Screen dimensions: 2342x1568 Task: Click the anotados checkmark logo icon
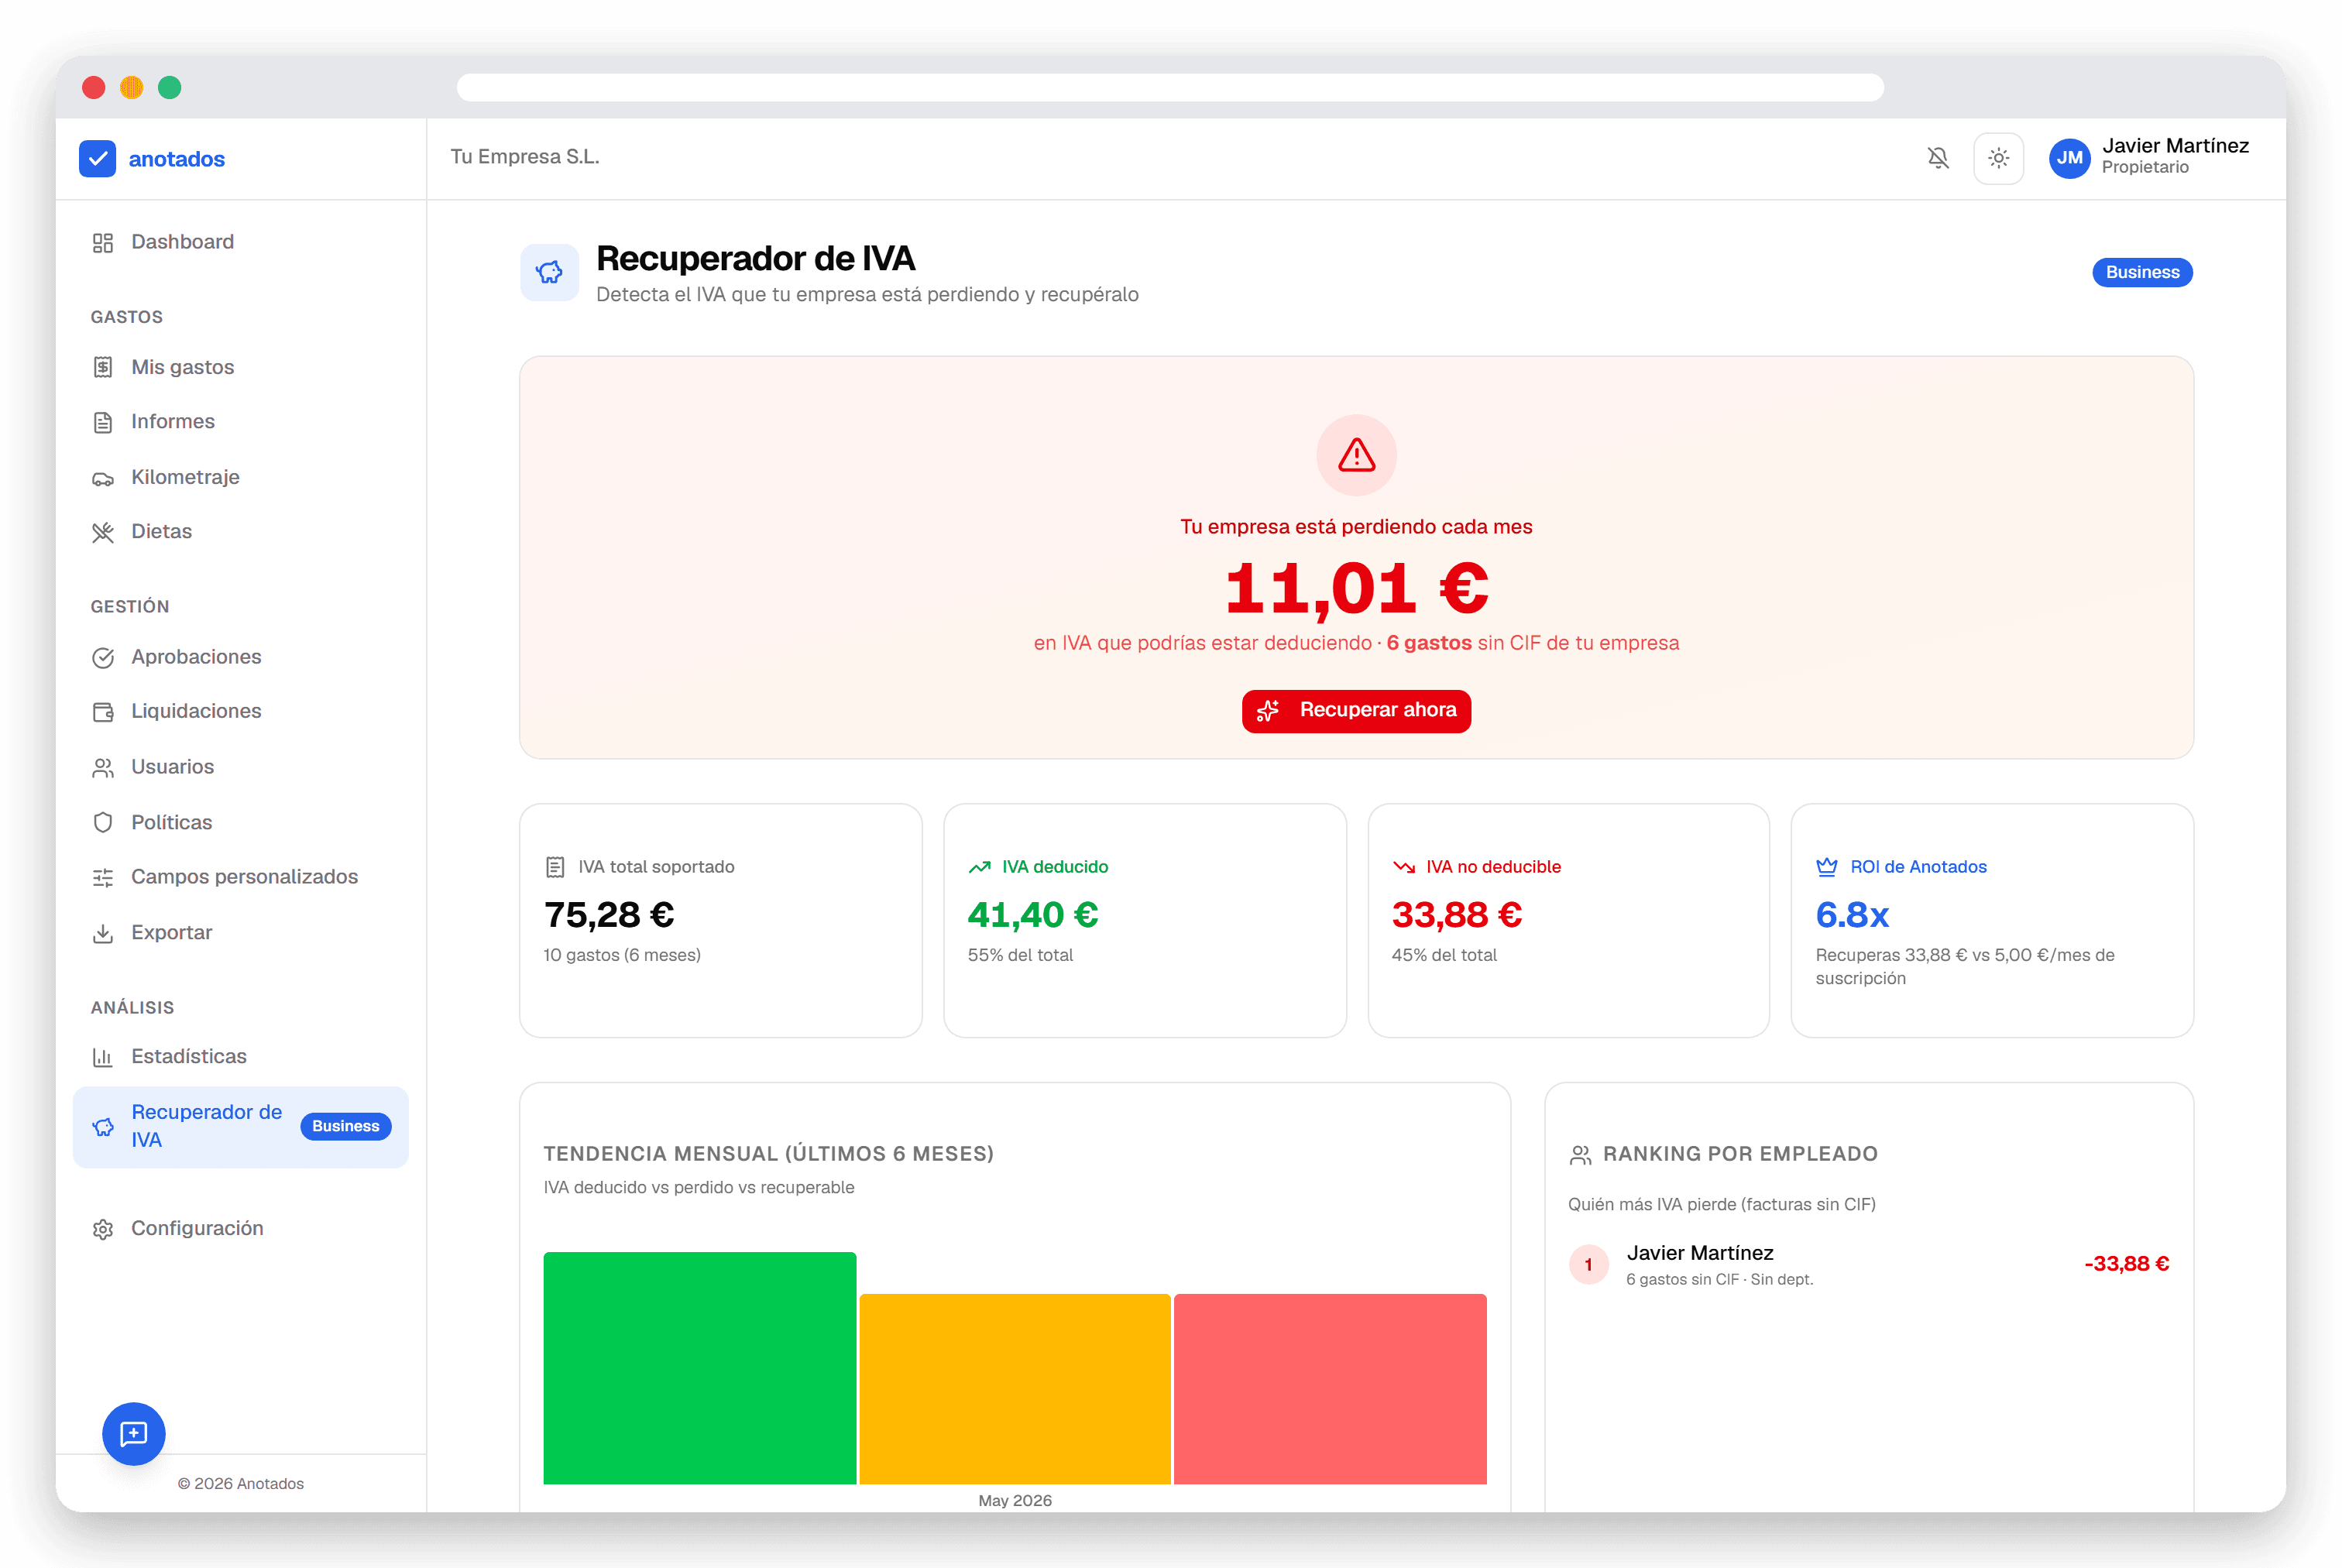click(x=97, y=159)
